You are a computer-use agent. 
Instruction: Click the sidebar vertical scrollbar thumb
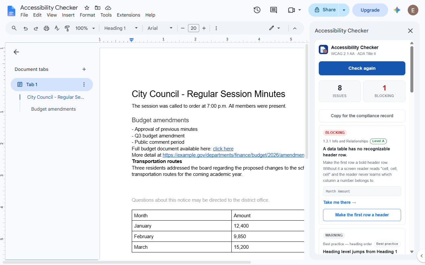point(412,69)
